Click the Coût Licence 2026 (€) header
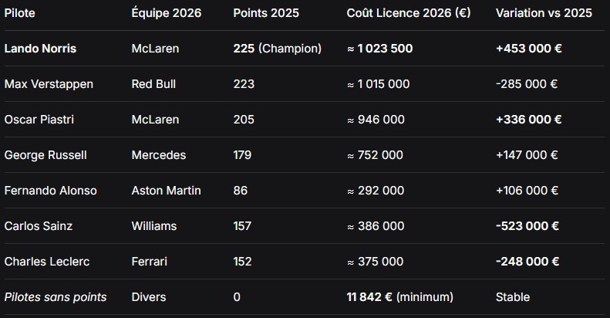The image size is (610, 318). pyautogui.click(x=409, y=13)
